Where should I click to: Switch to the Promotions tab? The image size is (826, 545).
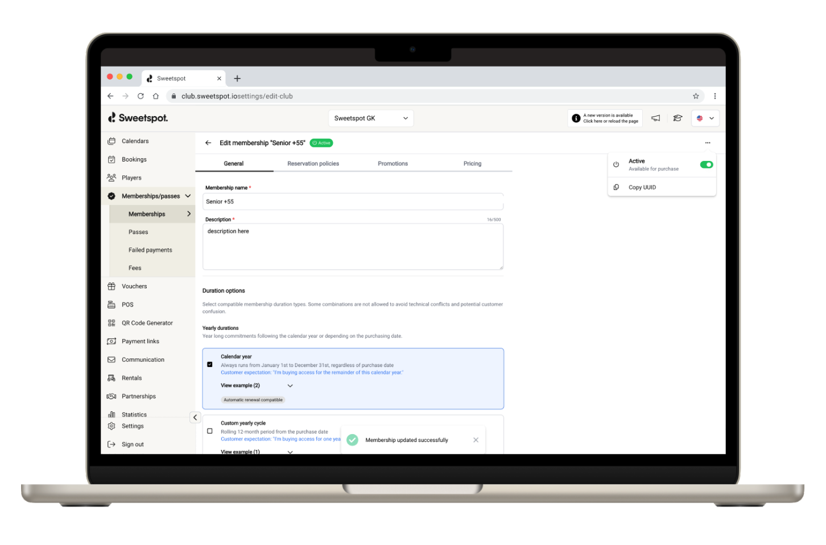tap(393, 164)
